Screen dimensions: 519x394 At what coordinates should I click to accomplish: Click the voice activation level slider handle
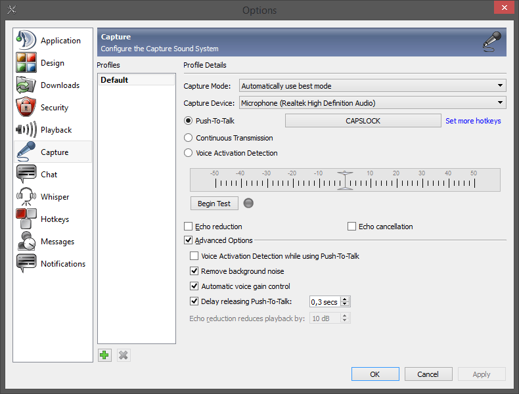pos(345,181)
